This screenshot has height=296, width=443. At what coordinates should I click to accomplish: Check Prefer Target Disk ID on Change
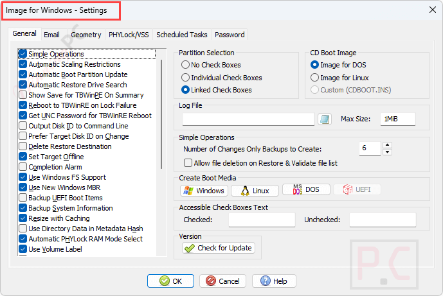pos(23,136)
